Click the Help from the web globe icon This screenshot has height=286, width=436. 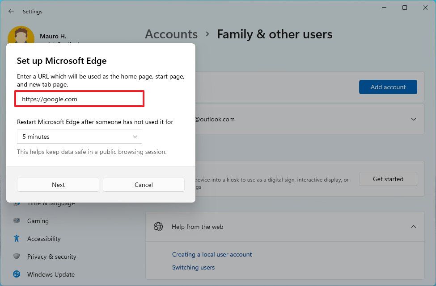158,227
